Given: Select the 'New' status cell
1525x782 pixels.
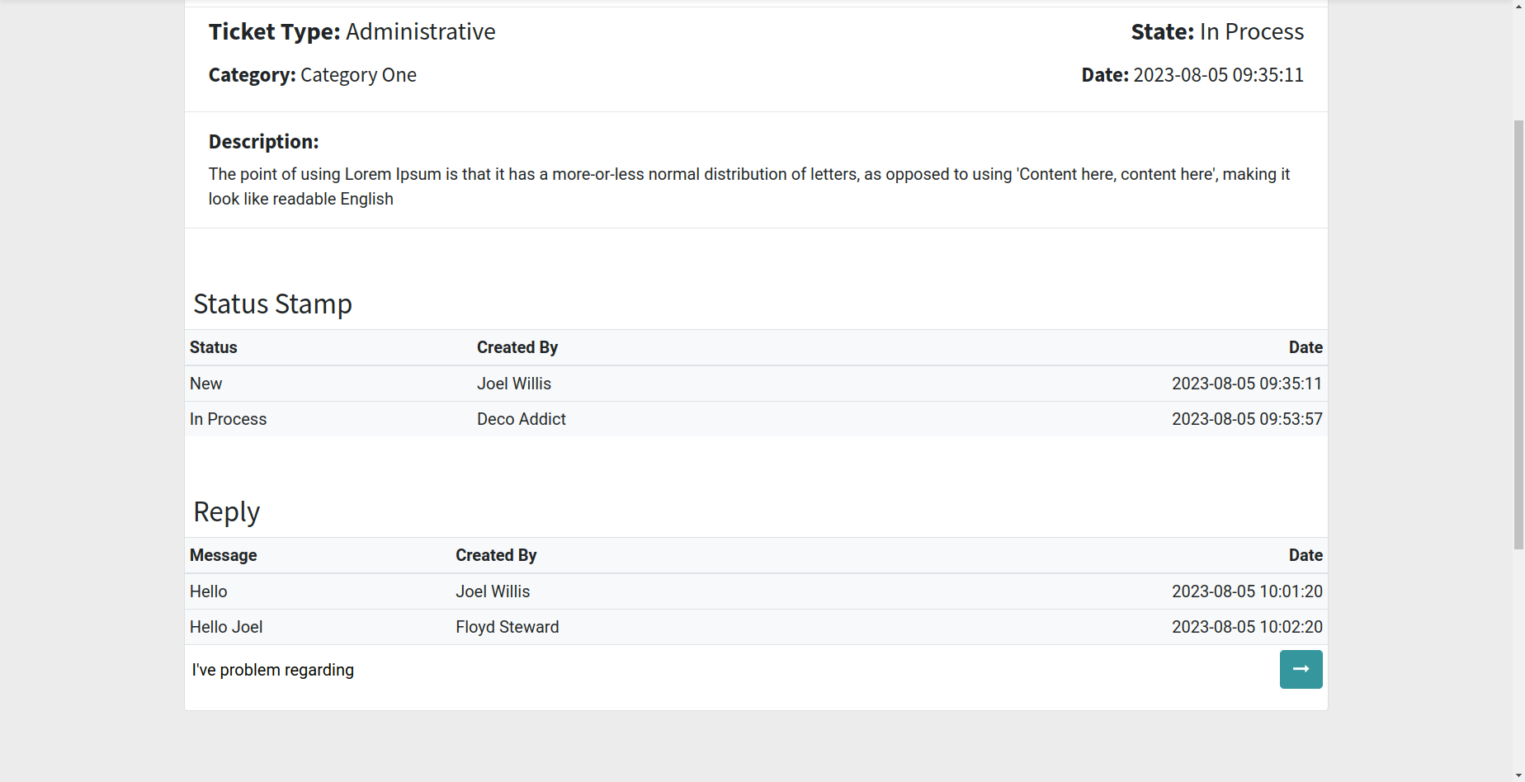Looking at the screenshot, I should [205, 384].
